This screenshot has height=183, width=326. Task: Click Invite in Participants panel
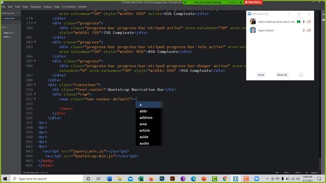(261, 75)
